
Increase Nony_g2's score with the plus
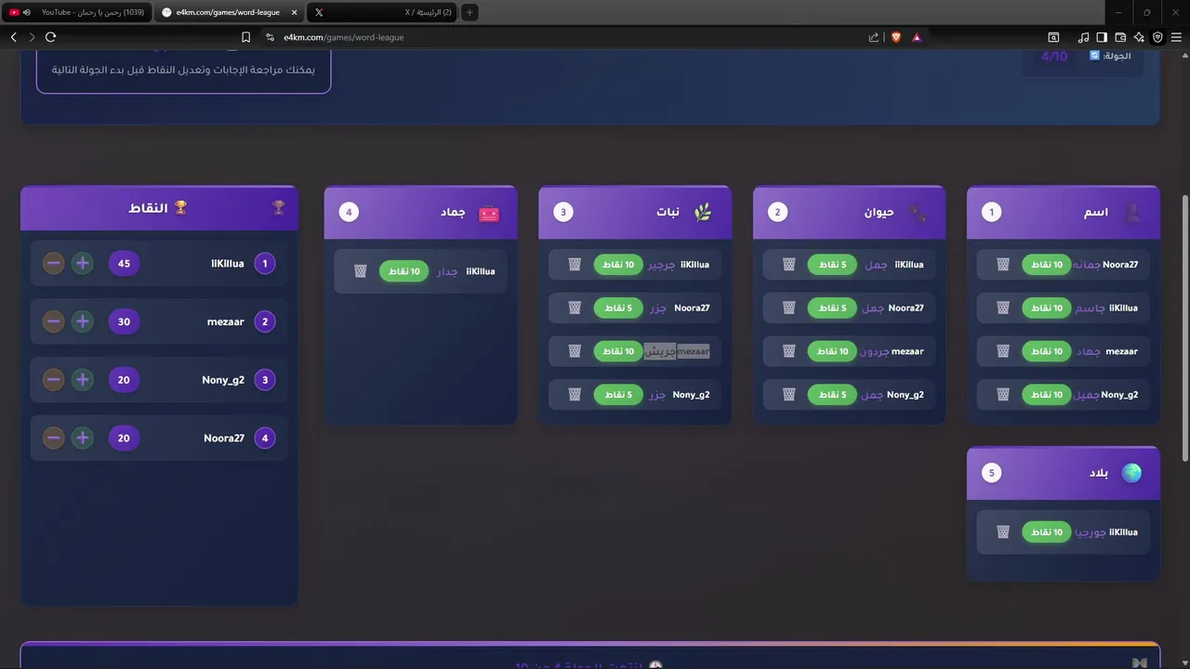point(83,380)
